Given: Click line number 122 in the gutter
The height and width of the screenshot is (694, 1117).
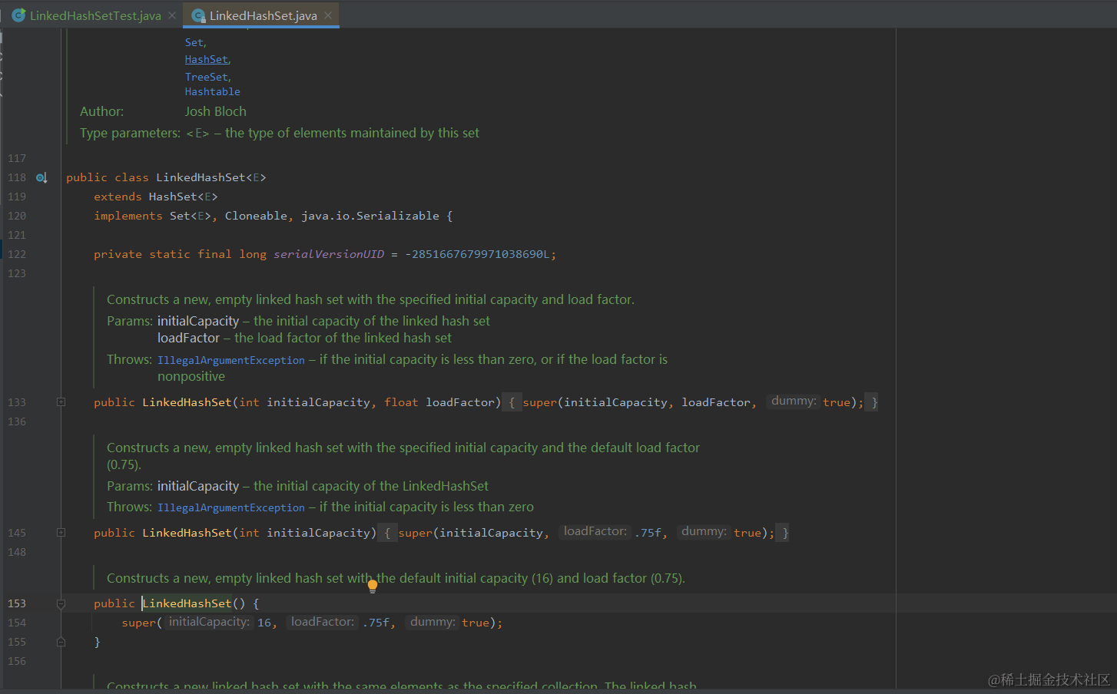Looking at the screenshot, I should click(x=17, y=254).
